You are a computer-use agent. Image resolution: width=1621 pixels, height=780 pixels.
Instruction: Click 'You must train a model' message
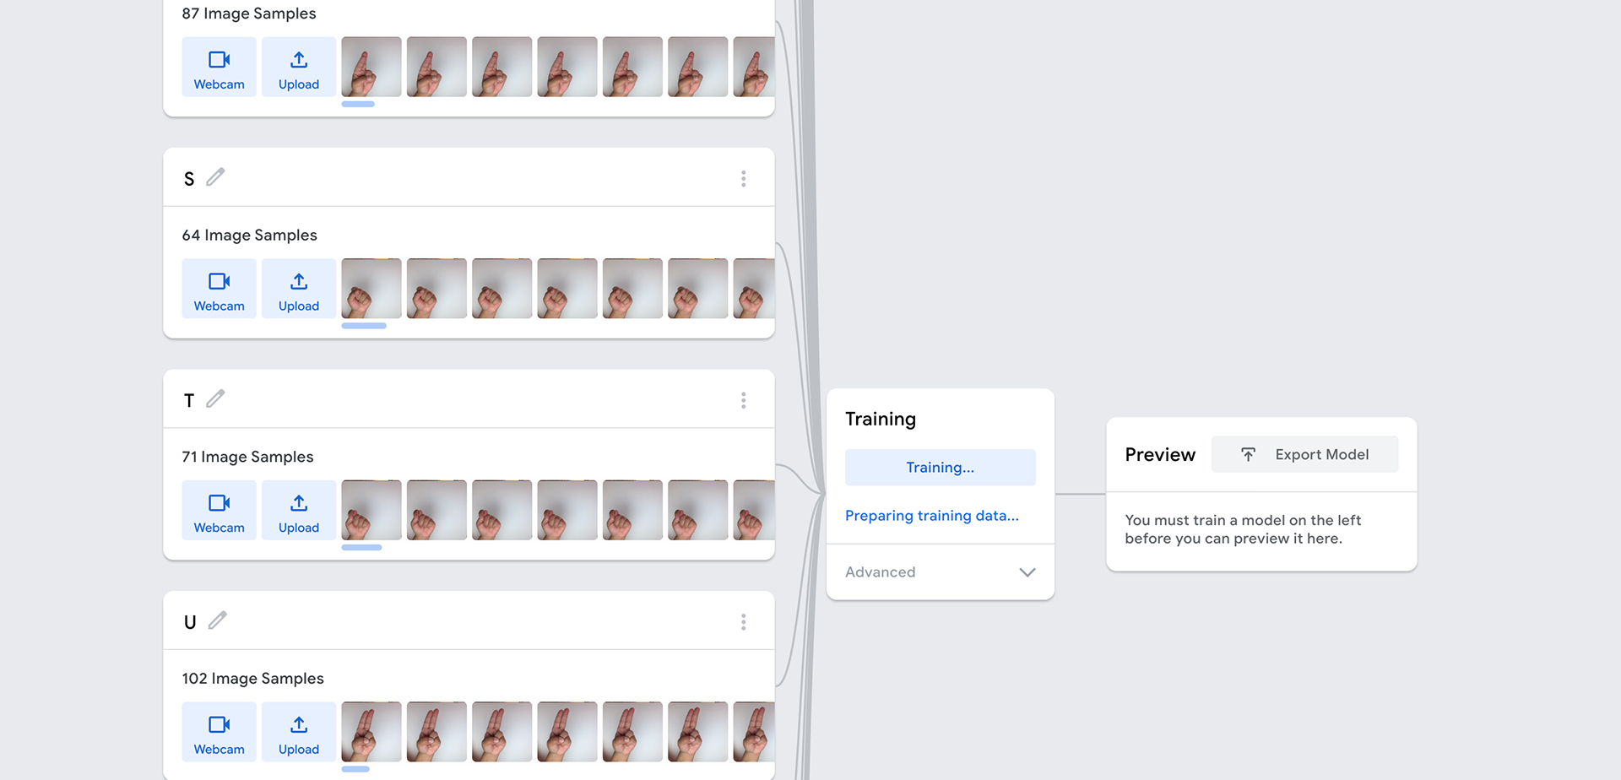1243,529
